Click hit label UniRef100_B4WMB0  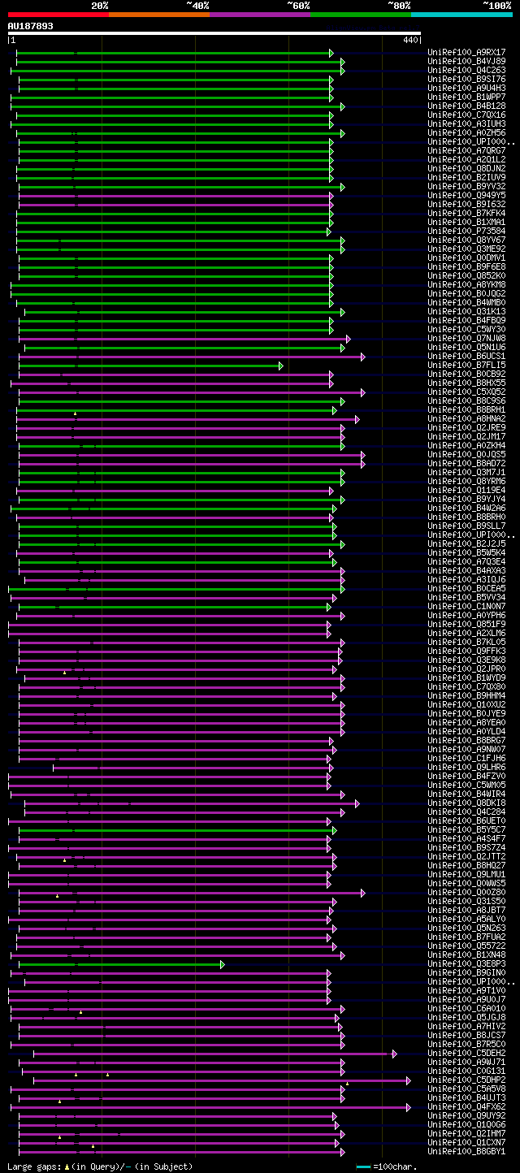click(466, 303)
